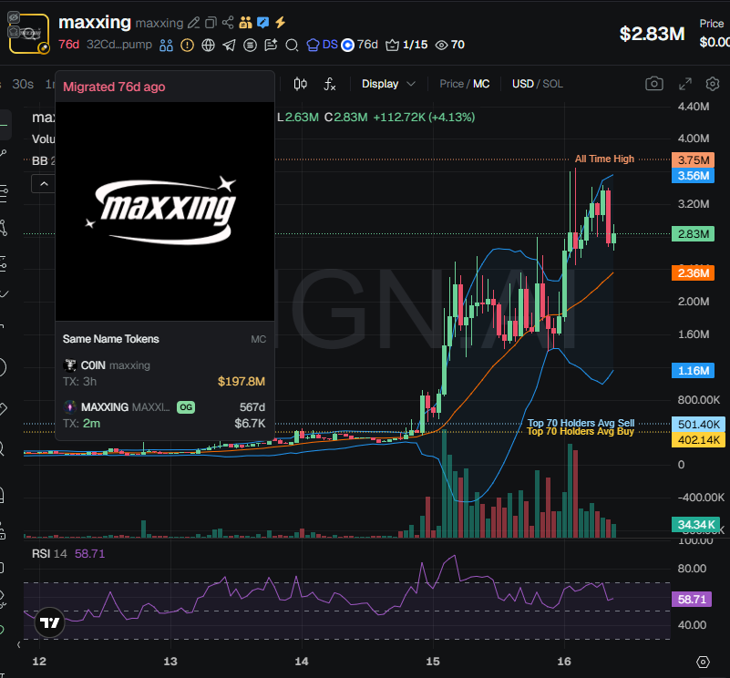Open chart settings gear
This screenshot has width=730, height=678.
point(713,84)
